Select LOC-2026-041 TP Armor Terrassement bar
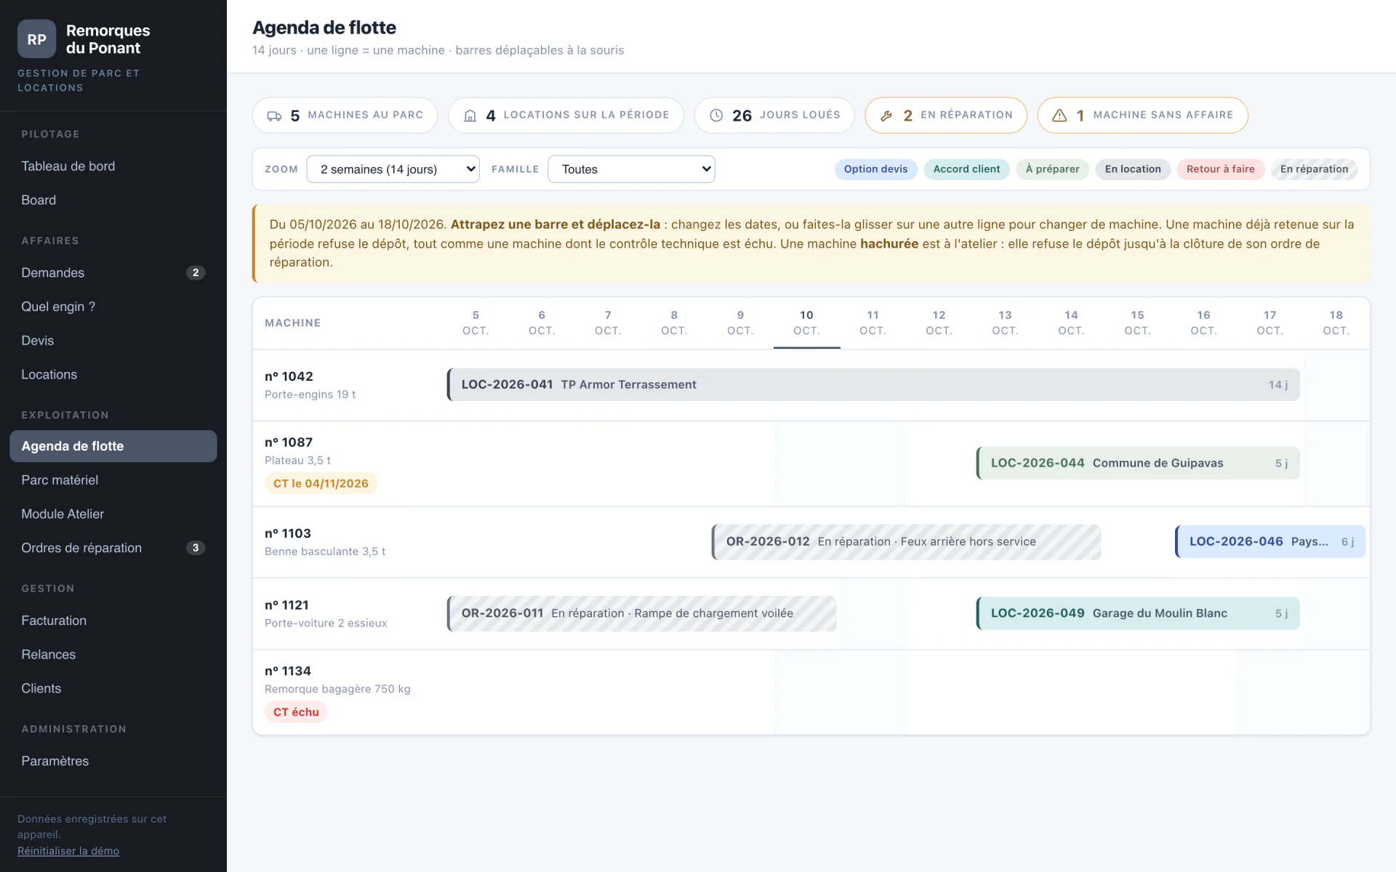 (x=873, y=384)
